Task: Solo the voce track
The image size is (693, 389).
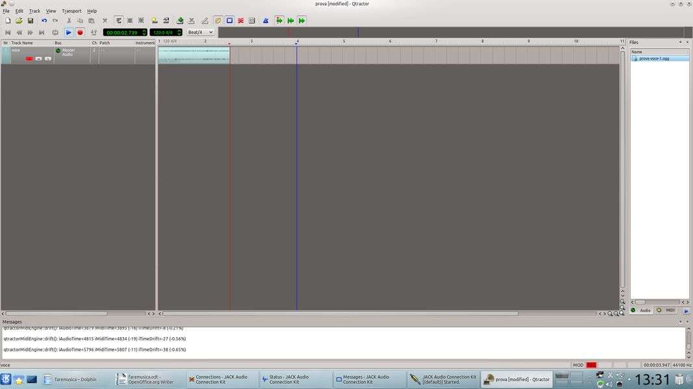Action: tap(47, 58)
